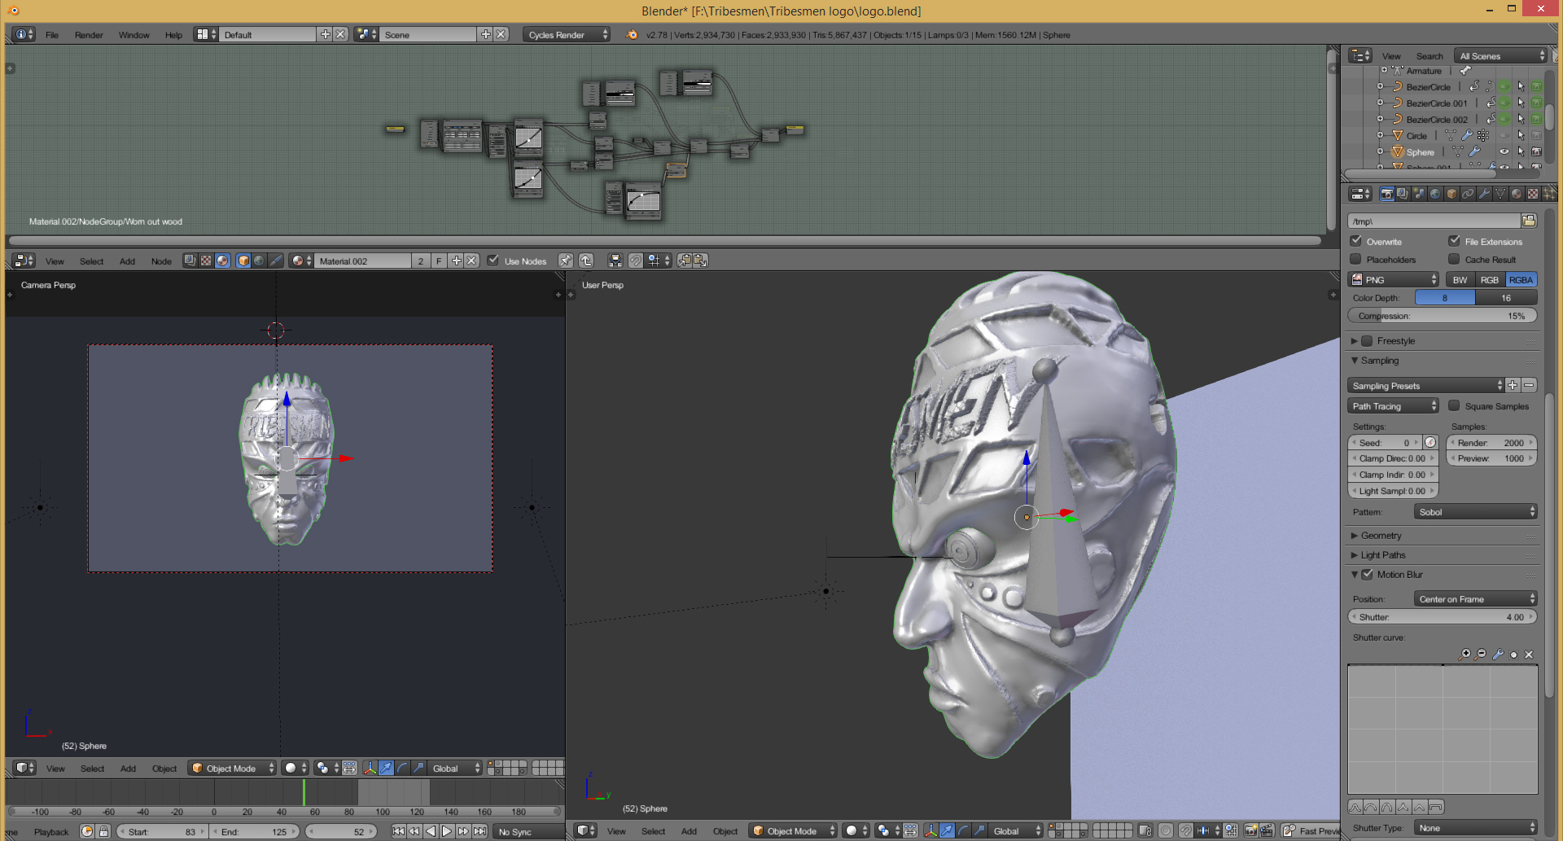Toggle the 3D manipulator in right viewport header
Viewport: 1563px width, 841px height.
click(x=930, y=830)
